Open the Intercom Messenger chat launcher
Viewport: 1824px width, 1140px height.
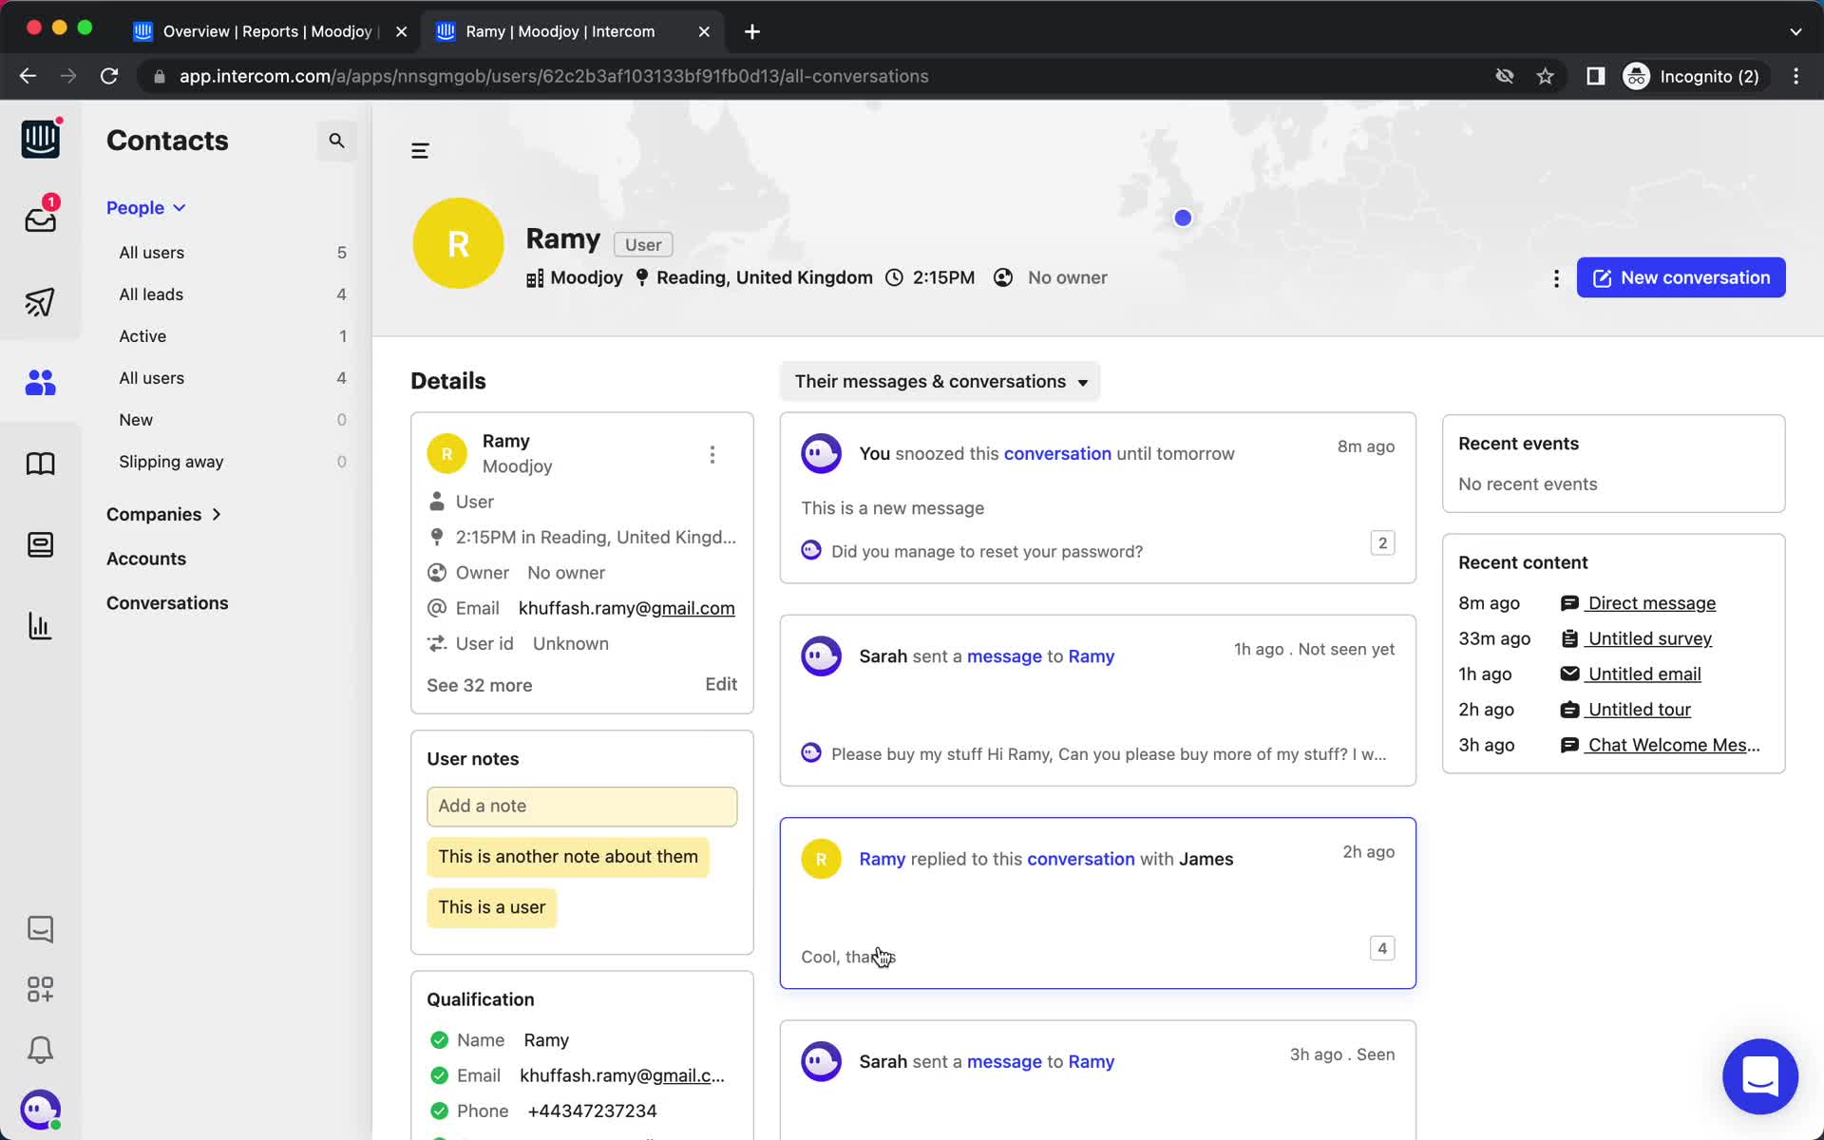[1760, 1076]
